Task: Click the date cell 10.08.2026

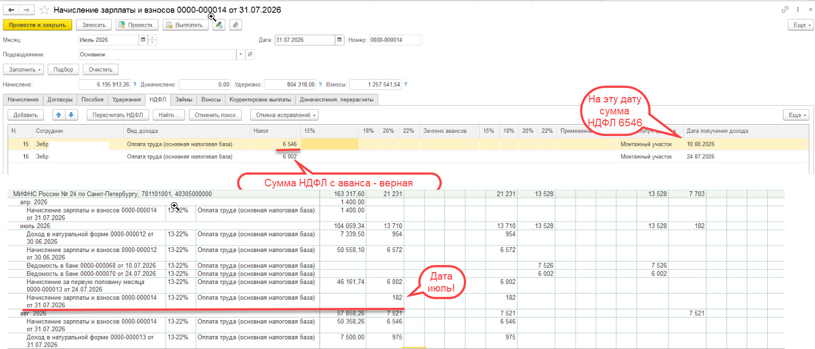Action: coord(747,144)
